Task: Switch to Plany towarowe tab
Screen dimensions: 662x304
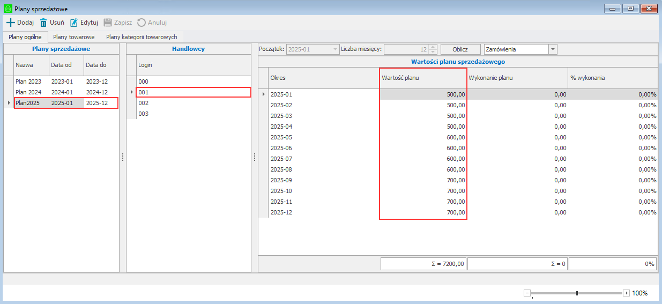Action: [x=74, y=37]
